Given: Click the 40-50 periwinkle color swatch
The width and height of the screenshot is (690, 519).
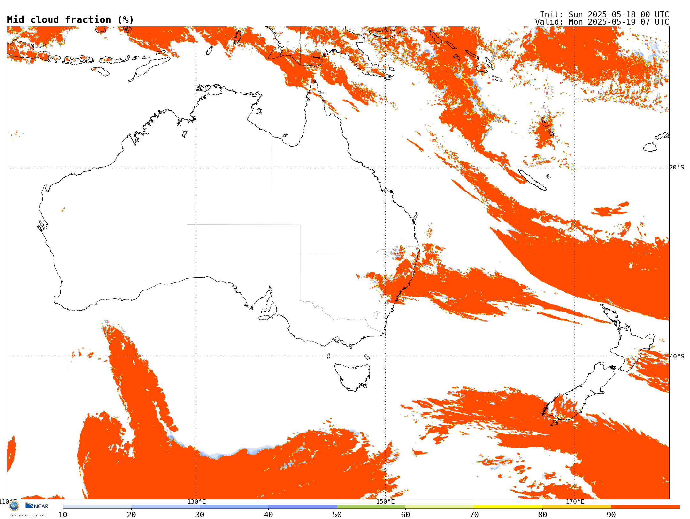Looking at the screenshot, I should (x=303, y=507).
